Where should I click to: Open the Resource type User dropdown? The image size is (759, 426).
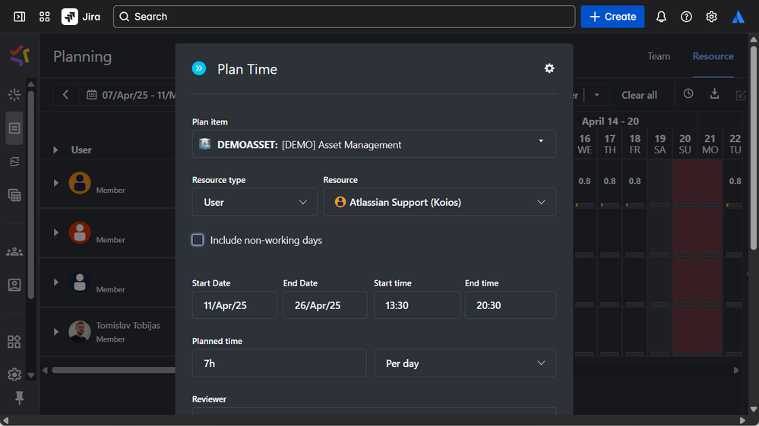click(x=255, y=202)
